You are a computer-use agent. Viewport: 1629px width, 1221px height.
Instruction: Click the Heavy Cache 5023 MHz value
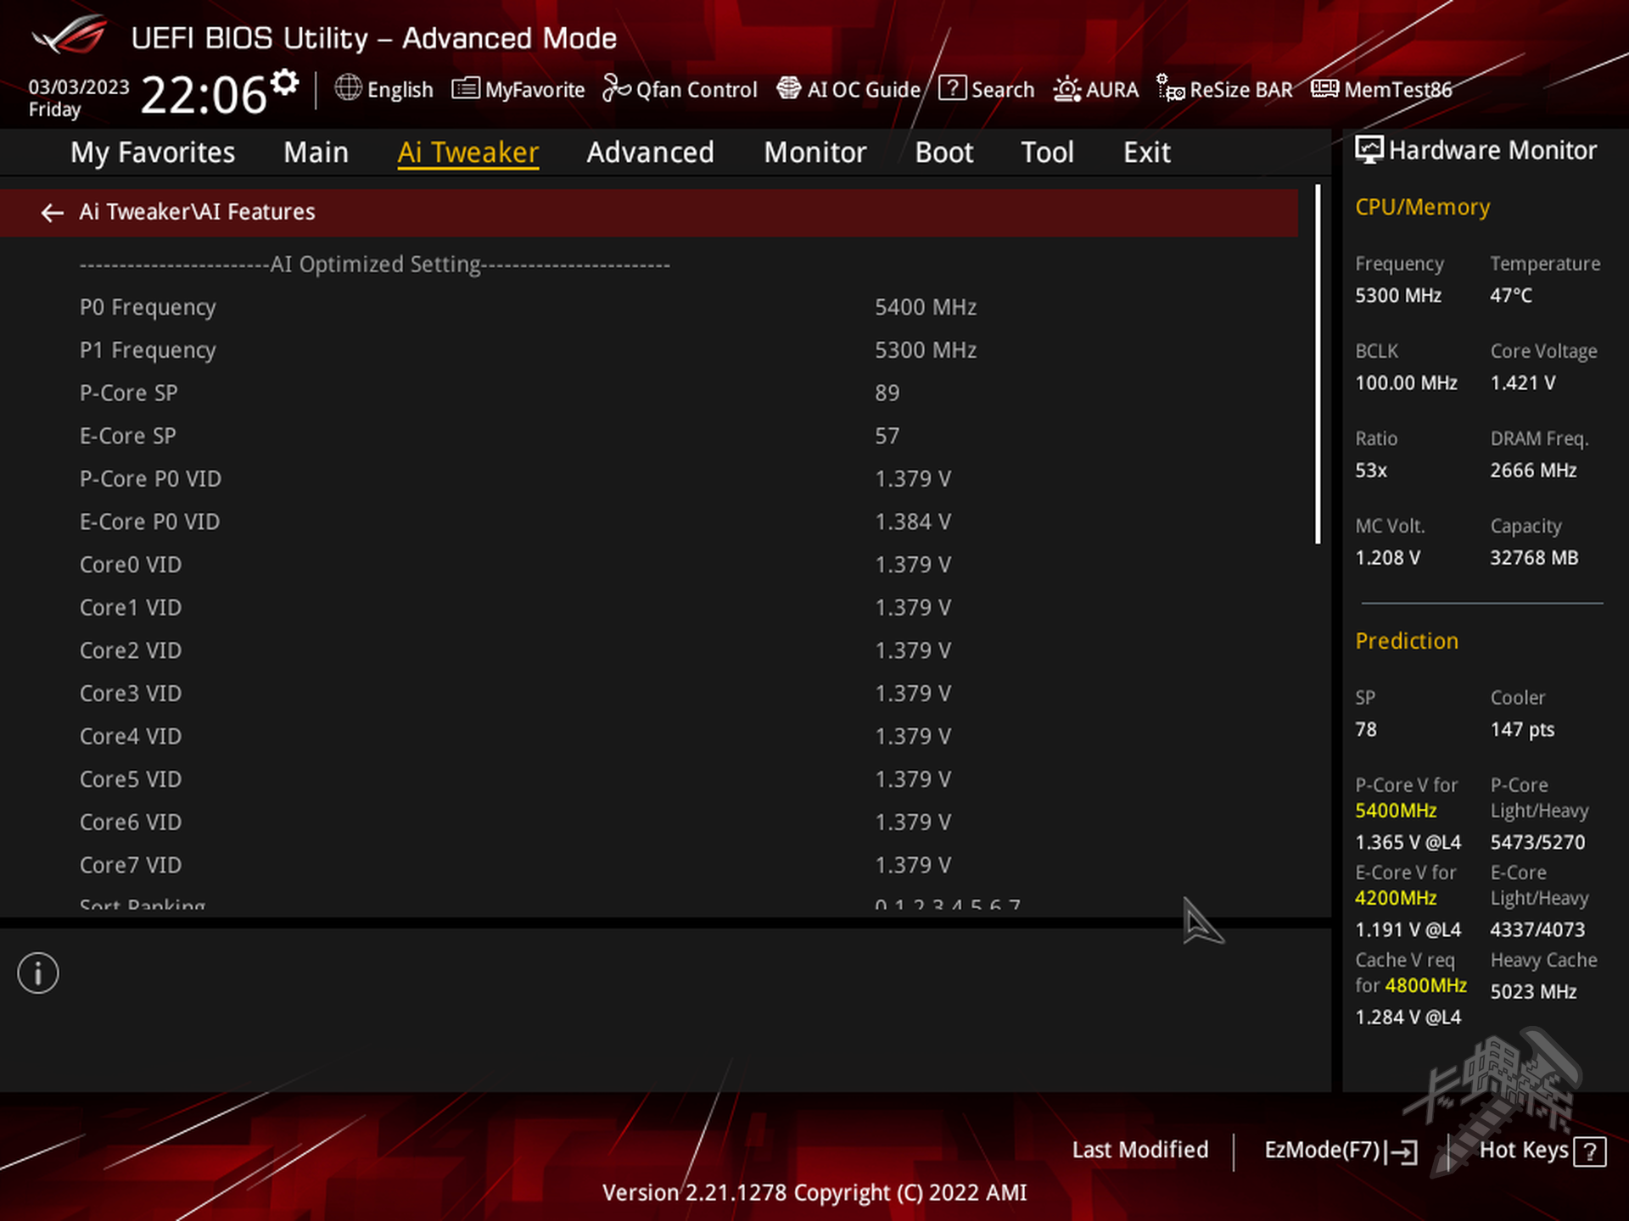(x=1533, y=992)
